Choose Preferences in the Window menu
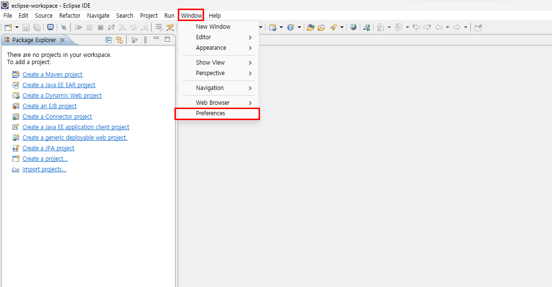Image resolution: width=552 pixels, height=287 pixels. pyautogui.click(x=217, y=113)
